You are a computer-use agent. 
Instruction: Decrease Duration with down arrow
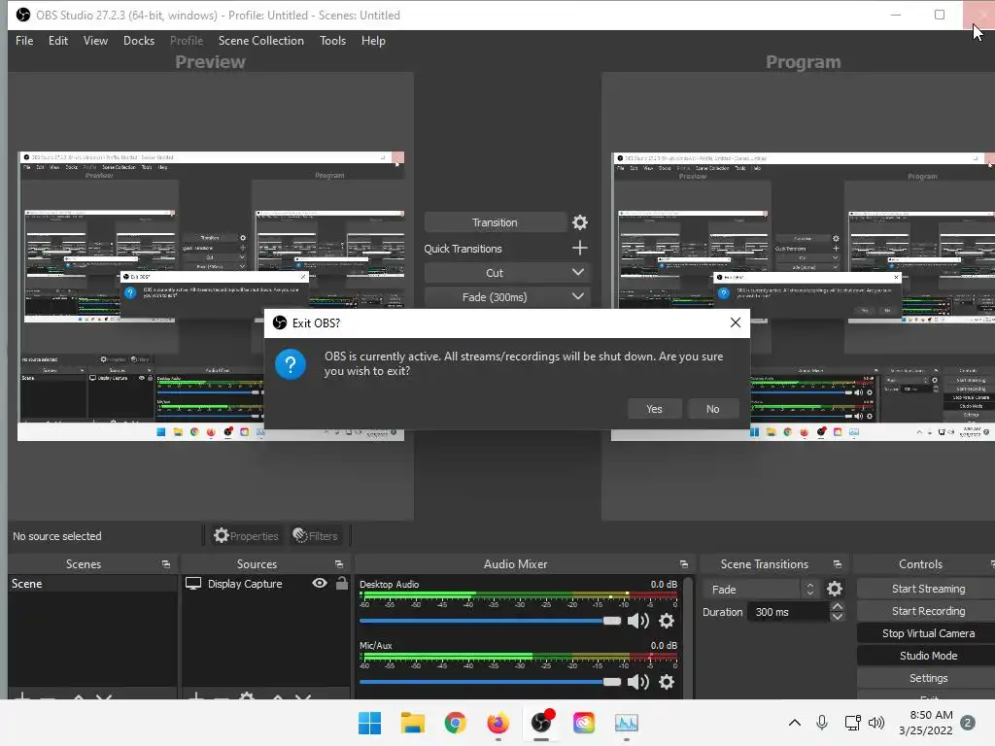coord(838,617)
